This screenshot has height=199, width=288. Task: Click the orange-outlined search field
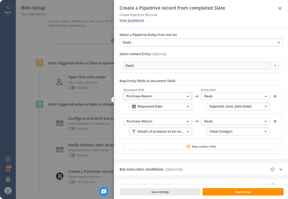(x=83, y=41)
